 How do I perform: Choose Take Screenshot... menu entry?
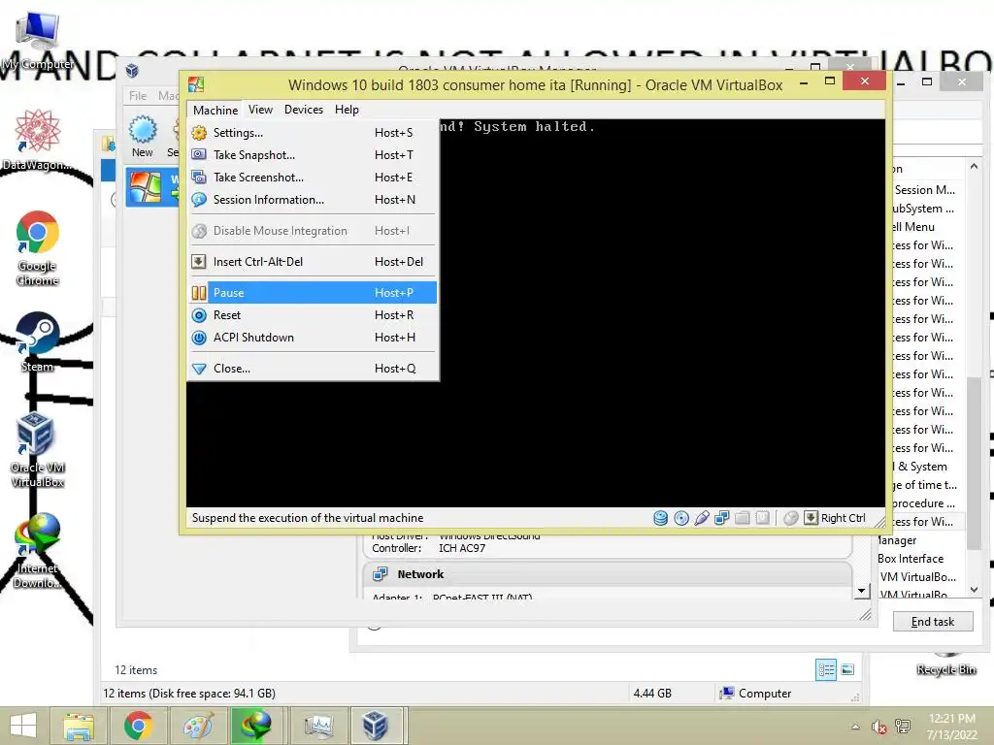pos(313,178)
